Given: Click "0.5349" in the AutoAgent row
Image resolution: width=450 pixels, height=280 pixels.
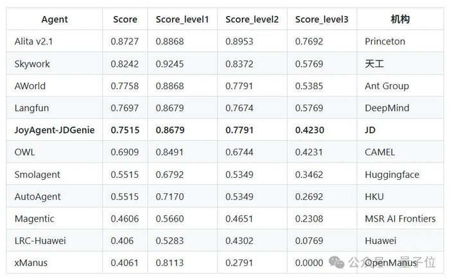Looking at the screenshot, I should point(239,197).
